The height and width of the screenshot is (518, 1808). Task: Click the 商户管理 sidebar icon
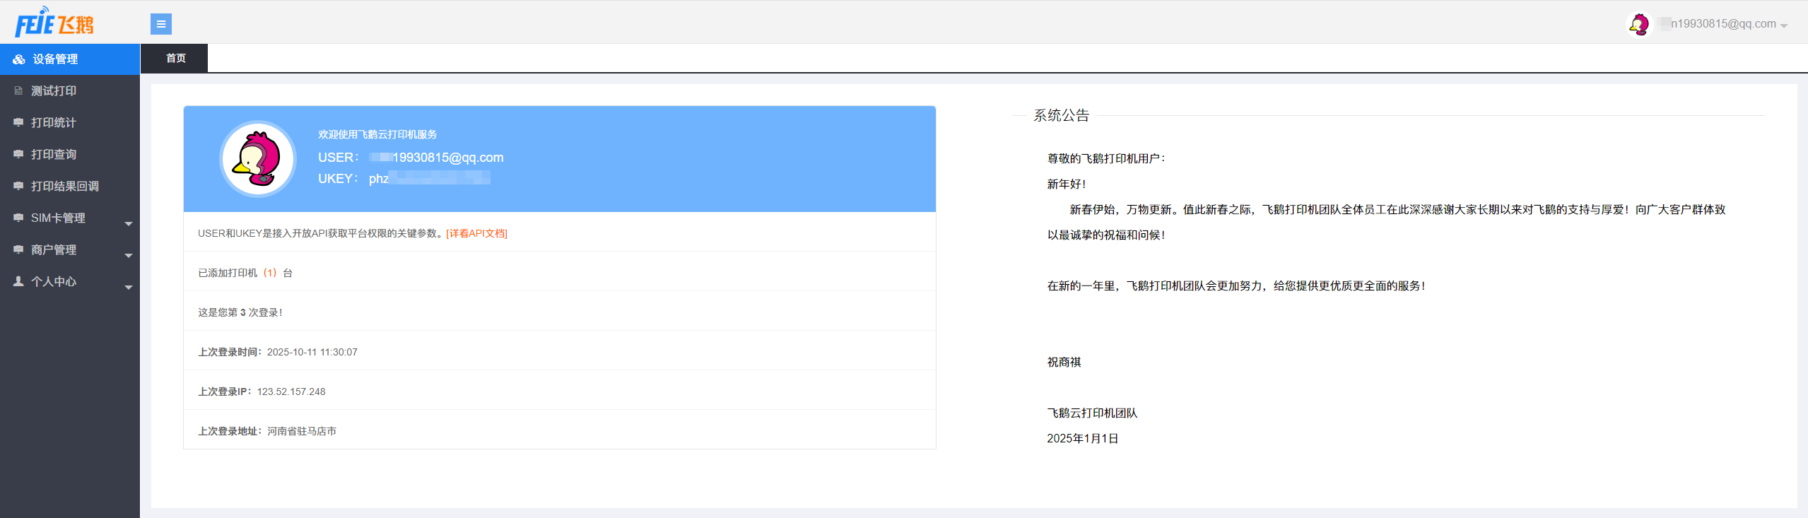tap(18, 249)
